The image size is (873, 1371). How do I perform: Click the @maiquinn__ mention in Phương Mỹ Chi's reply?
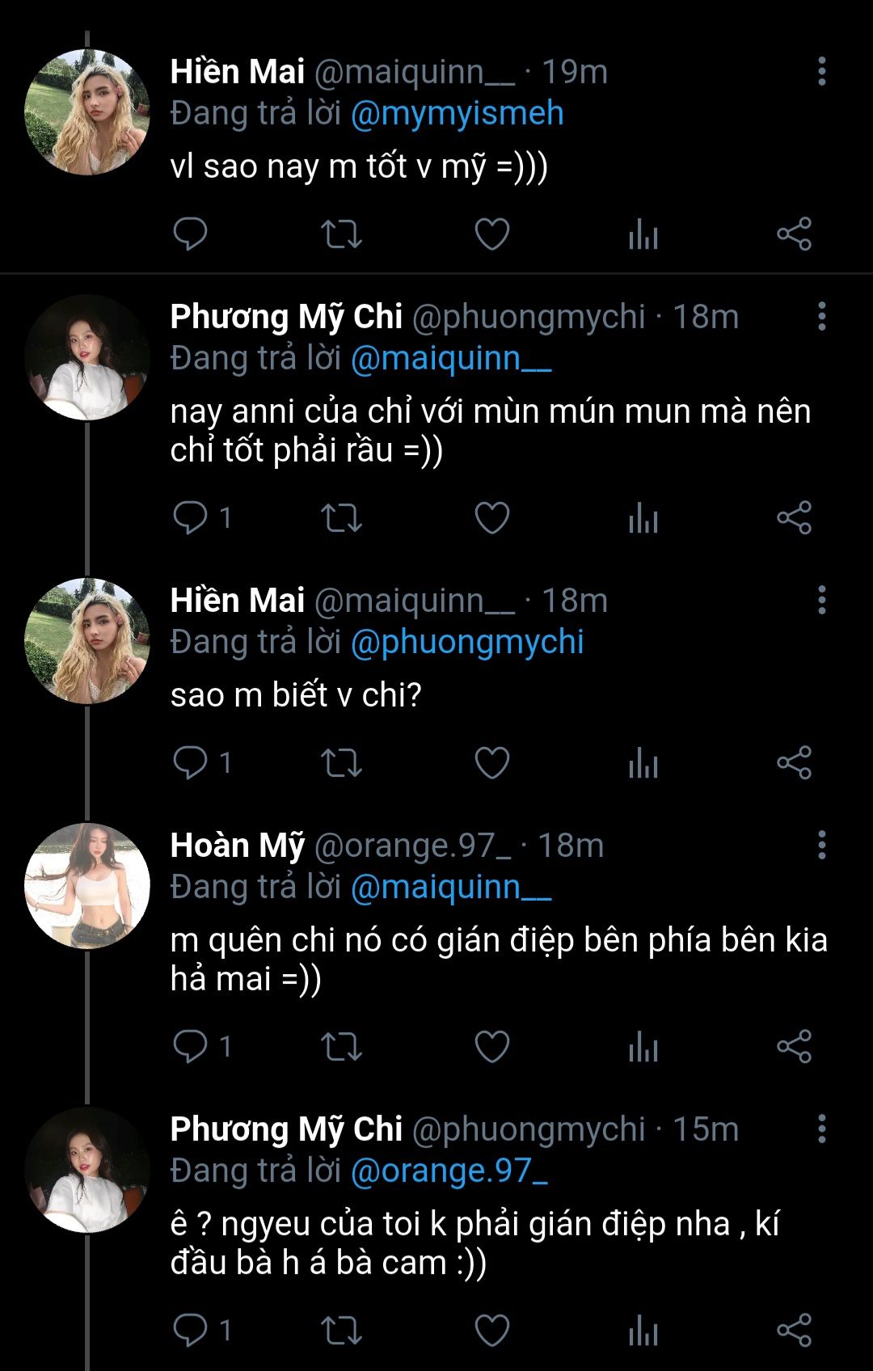click(450, 358)
